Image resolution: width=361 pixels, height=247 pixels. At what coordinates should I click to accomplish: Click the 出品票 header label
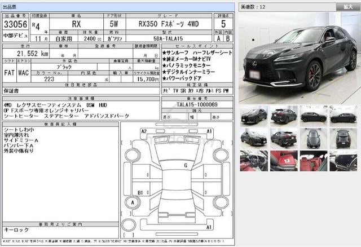[x=10, y=7]
